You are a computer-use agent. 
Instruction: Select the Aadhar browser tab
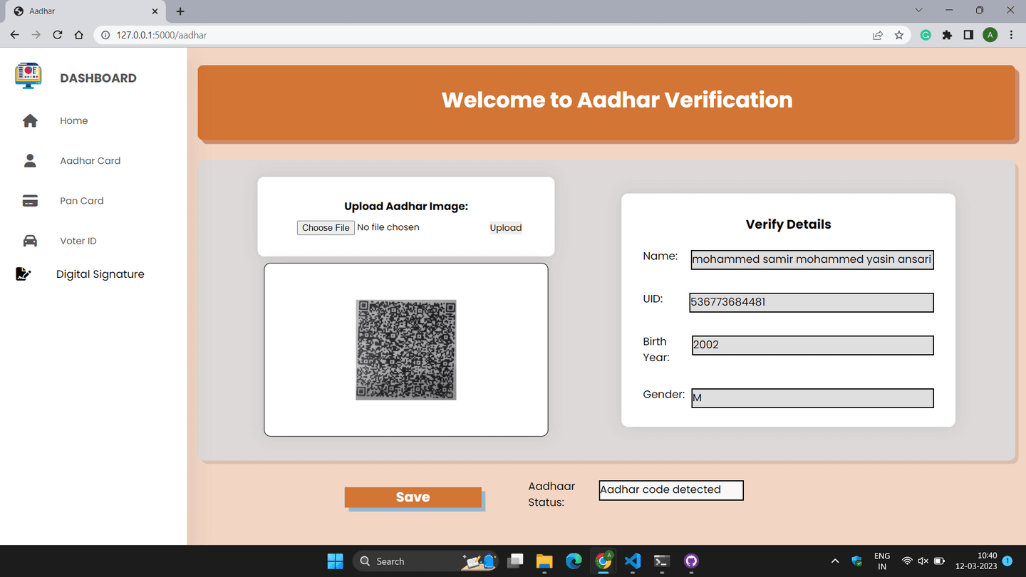pos(85,11)
